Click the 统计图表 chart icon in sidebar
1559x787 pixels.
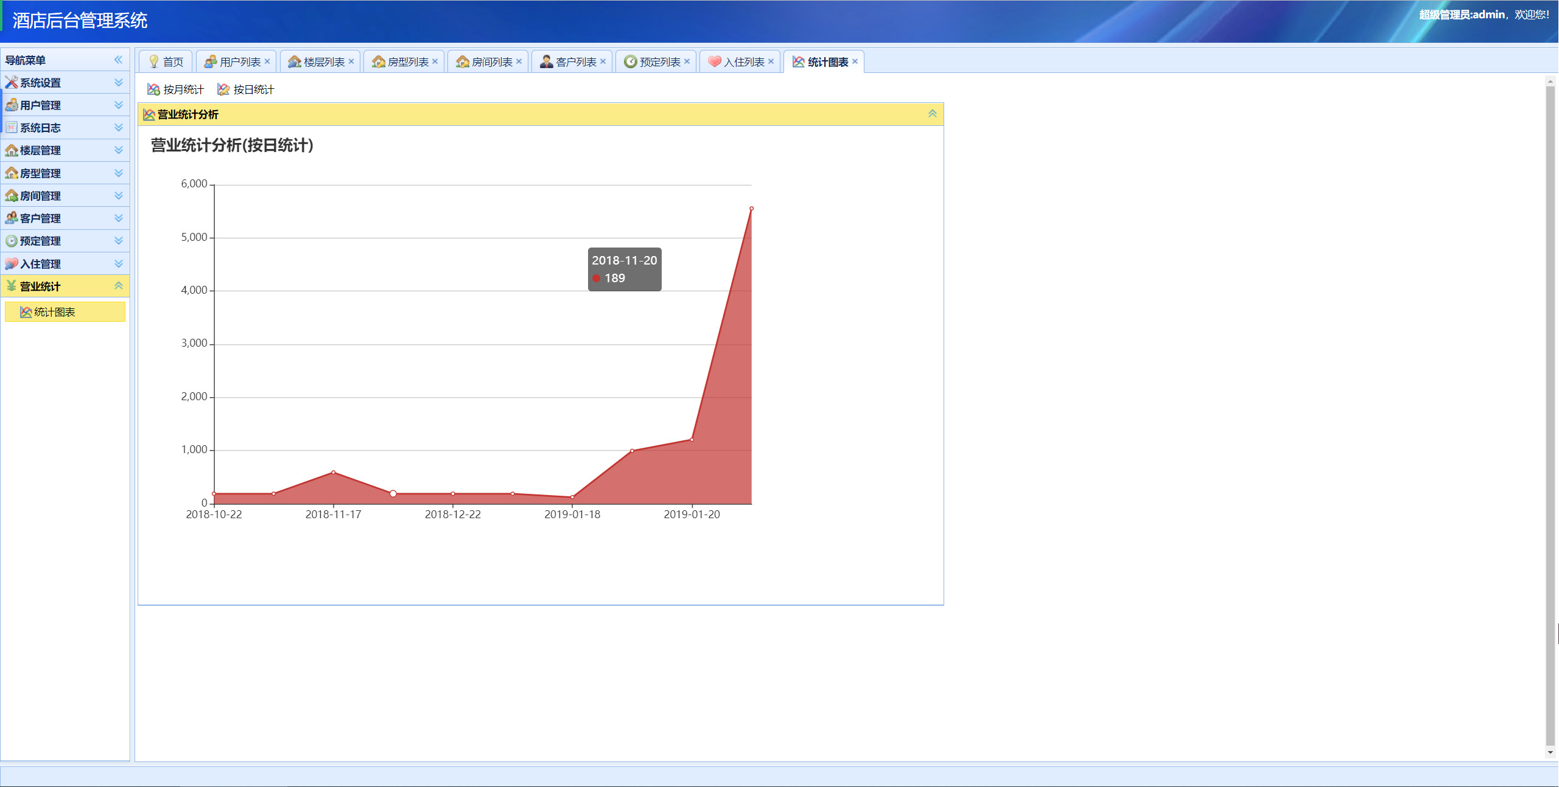click(x=26, y=312)
